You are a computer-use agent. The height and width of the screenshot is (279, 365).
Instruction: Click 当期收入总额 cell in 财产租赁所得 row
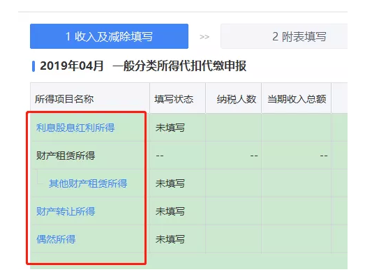[x=297, y=156]
